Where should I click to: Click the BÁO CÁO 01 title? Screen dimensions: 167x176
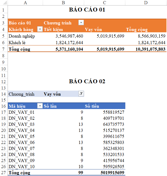click(x=87, y=9)
